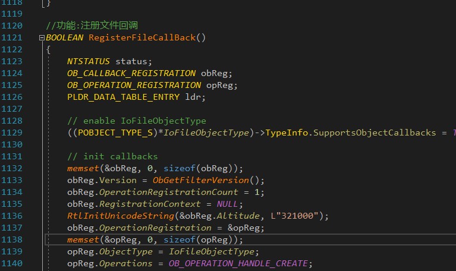This screenshot has width=456, height=271.
Task: Click the ldr variable on line 1126
Action: click(x=193, y=97)
